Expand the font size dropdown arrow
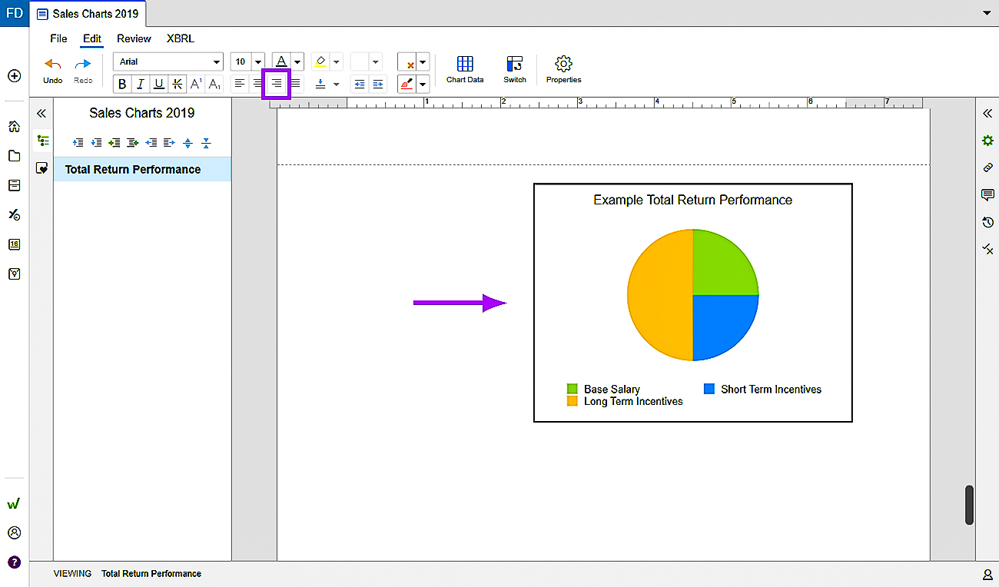Screen dimensions: 999x587 [x=257, y=61]
